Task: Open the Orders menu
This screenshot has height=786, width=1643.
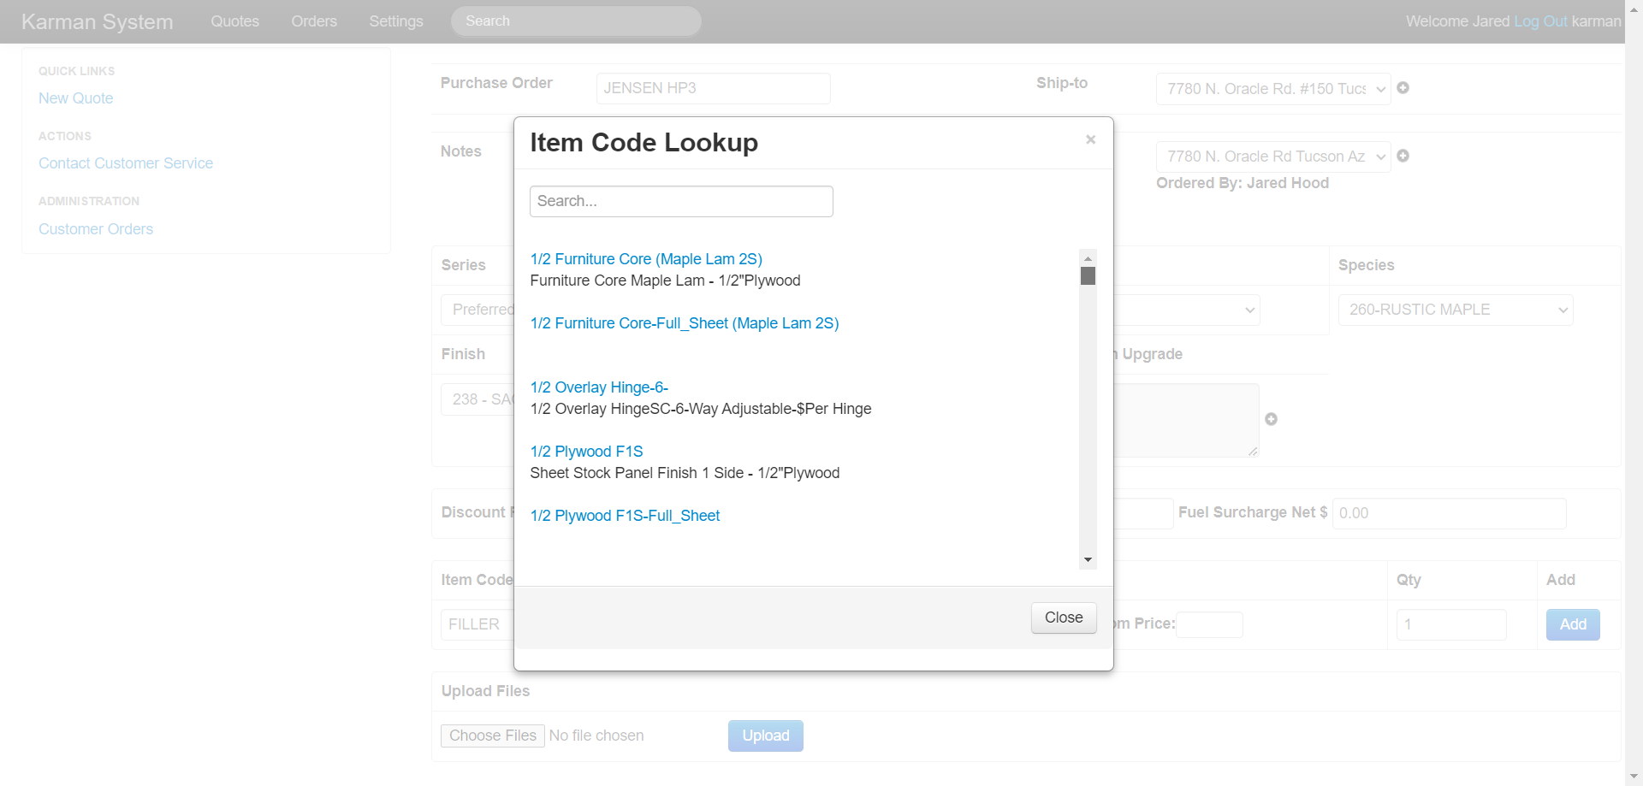Action: 314,21
